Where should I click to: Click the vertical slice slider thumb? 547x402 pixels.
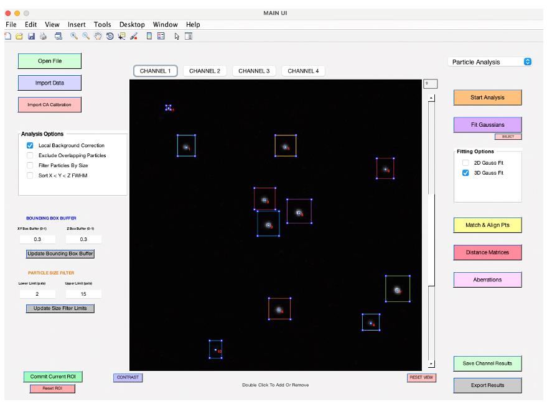431,240
